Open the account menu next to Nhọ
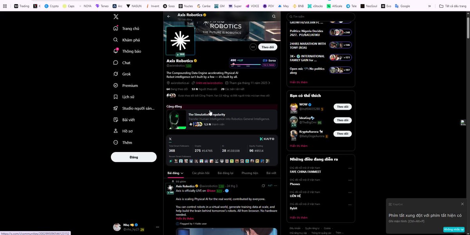The image size is (470, 235). 157,227
